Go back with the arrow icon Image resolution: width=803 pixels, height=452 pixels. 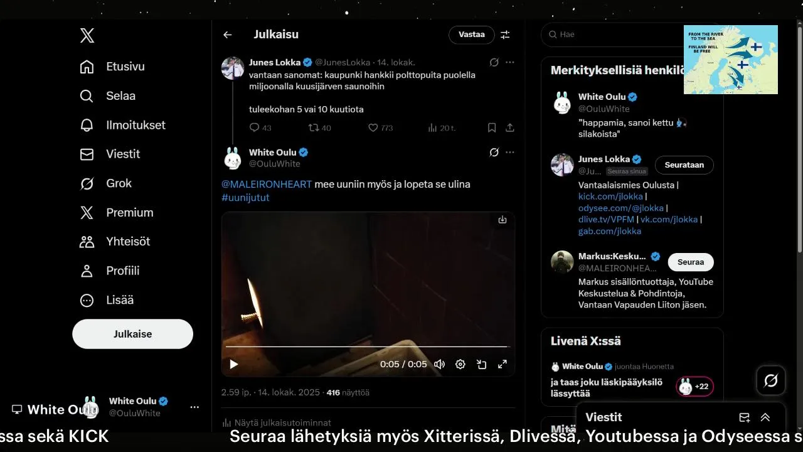(228, 35)
